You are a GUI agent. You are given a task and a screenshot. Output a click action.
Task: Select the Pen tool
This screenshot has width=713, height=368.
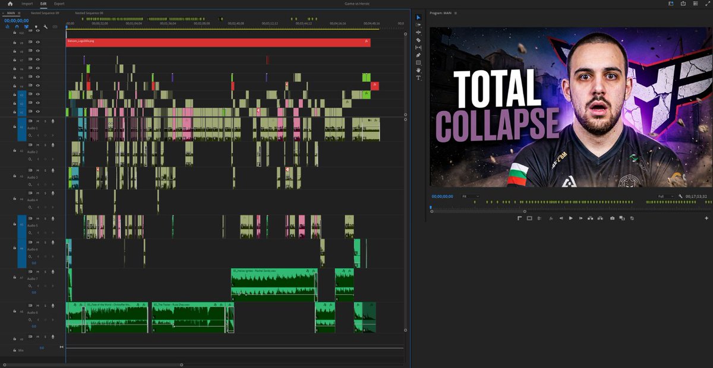click(418, 55)
